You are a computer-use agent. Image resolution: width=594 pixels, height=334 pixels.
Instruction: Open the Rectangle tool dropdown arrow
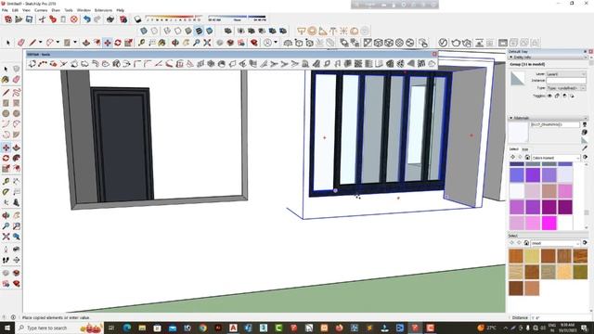coord(75,43)
